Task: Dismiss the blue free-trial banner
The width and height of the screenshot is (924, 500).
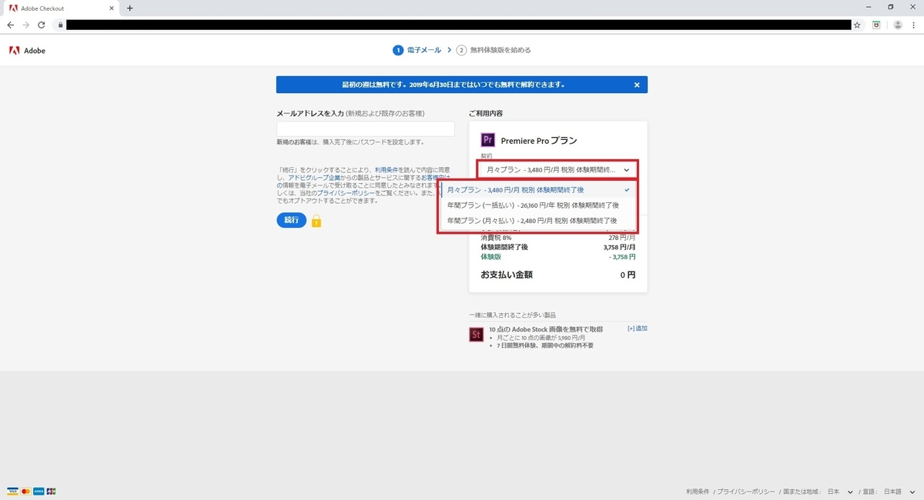Action: point(637,85)
